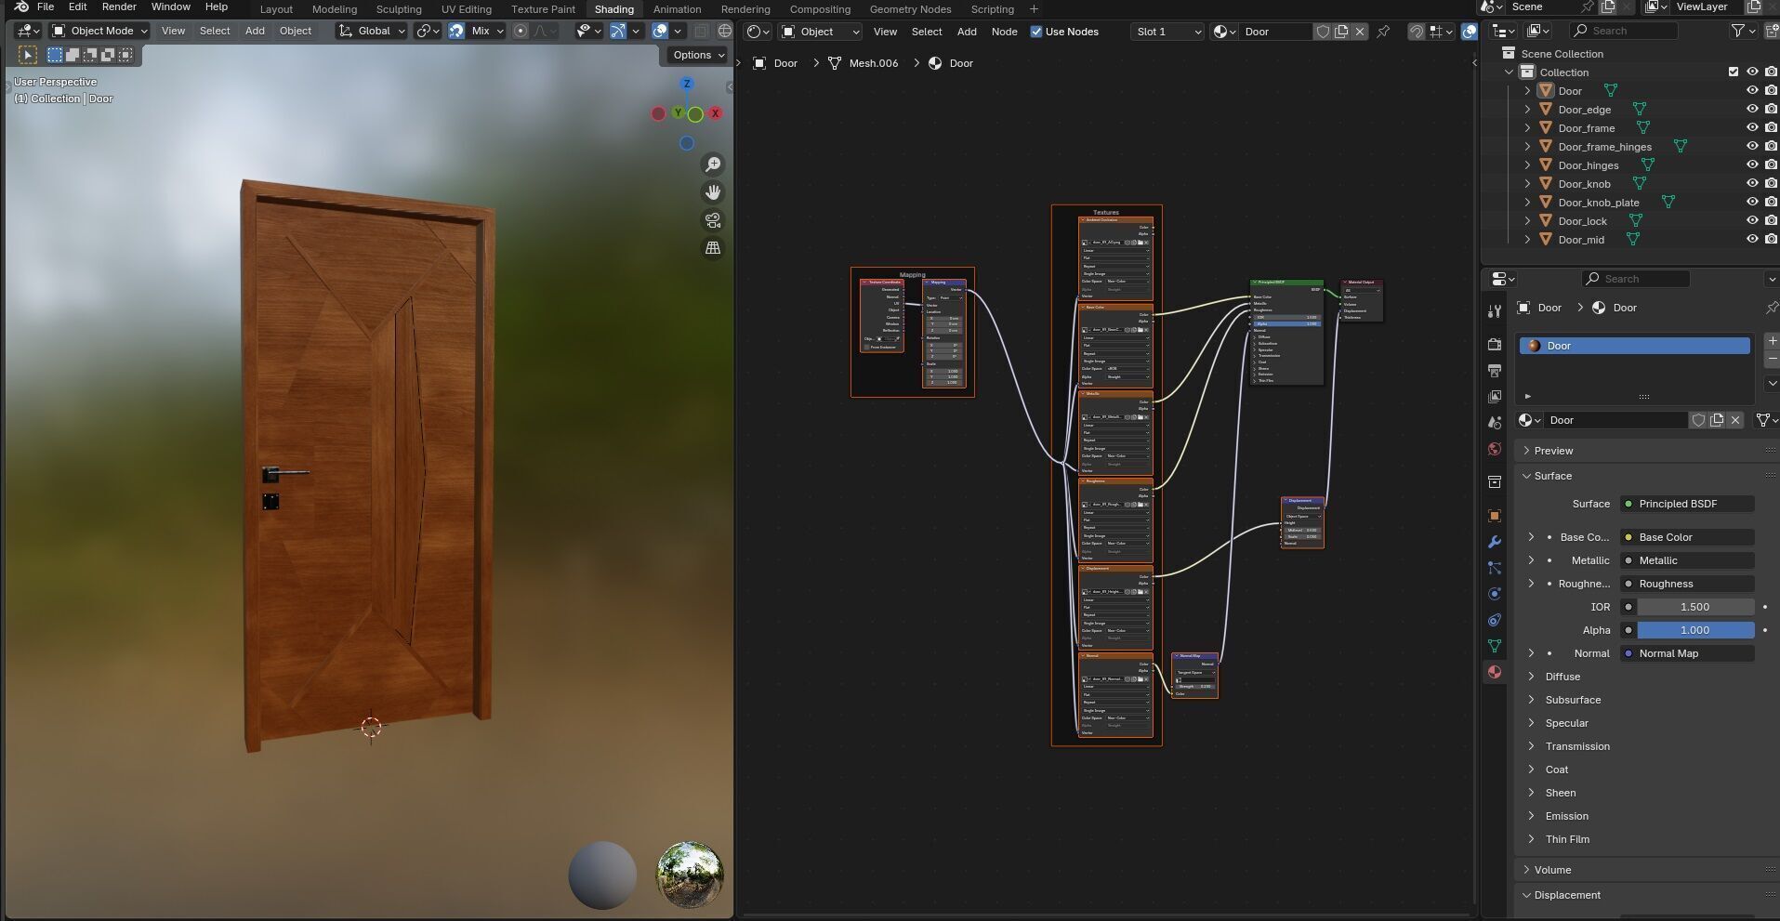The height and width of the screenshot is (921, 1780).
Task: Click the hand pan-view gizmo
Action: point(713,192)
